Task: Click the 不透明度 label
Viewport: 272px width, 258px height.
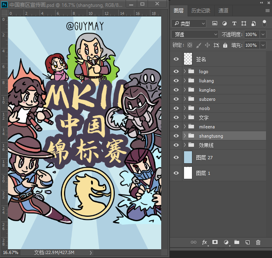Action: point(232,34)
